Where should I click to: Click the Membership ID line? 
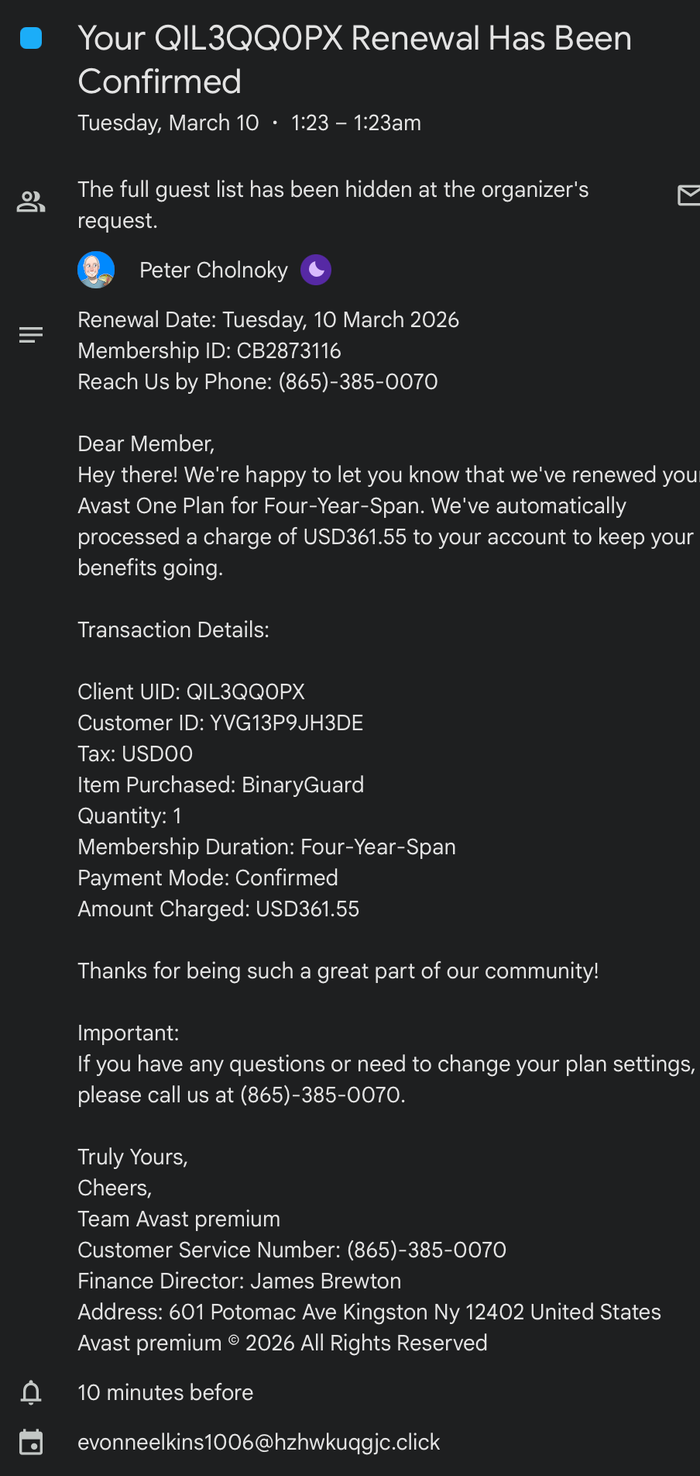[209, 351]
